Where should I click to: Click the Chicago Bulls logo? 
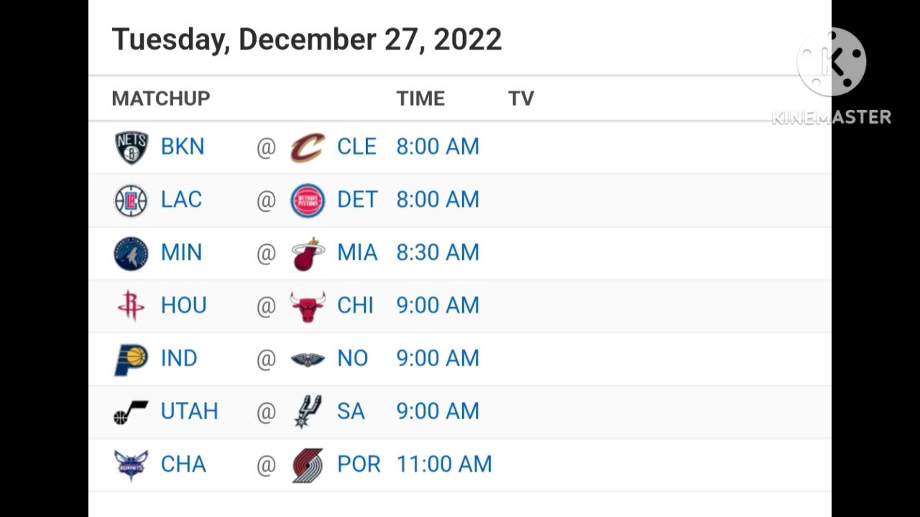click(308, 306)
